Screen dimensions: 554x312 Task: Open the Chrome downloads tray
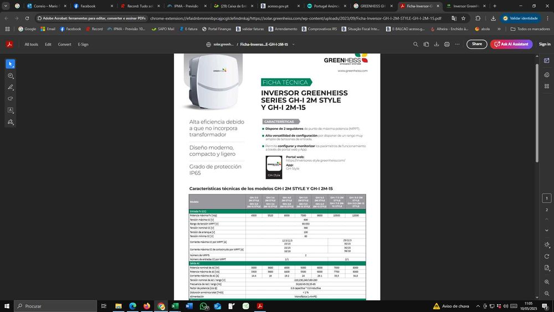click(x=493, y=18)
